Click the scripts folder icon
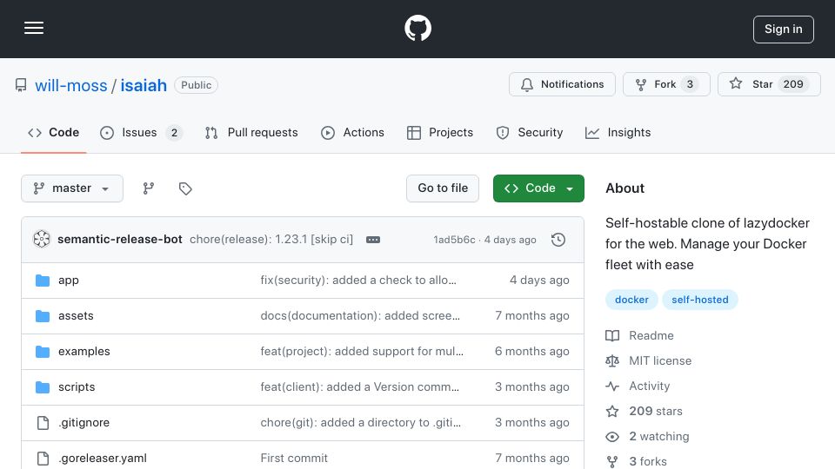This screenshot has height=469, width=835. [43, 387]
